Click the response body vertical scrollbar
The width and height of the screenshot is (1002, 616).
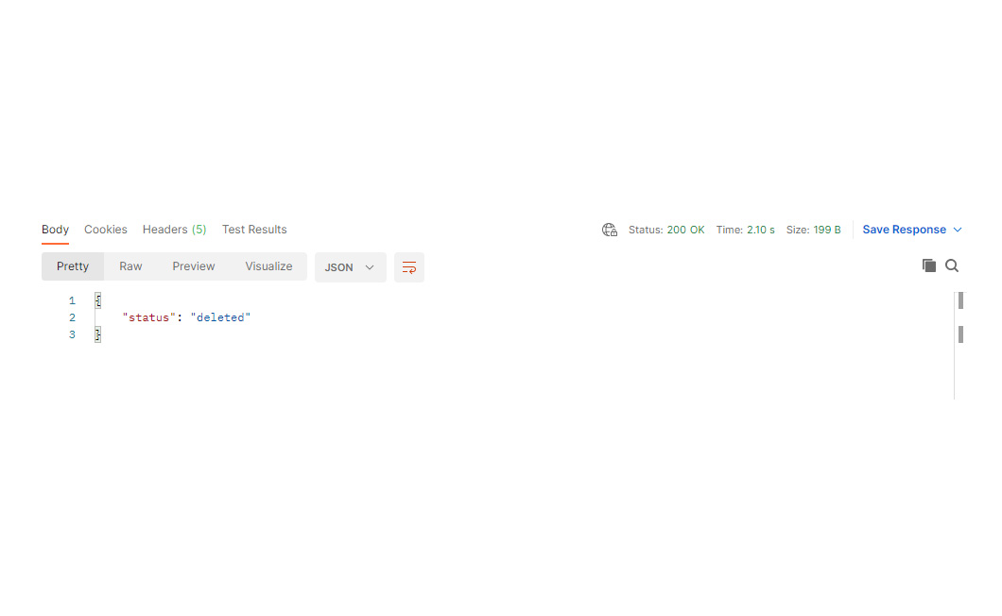pos(960,345)
